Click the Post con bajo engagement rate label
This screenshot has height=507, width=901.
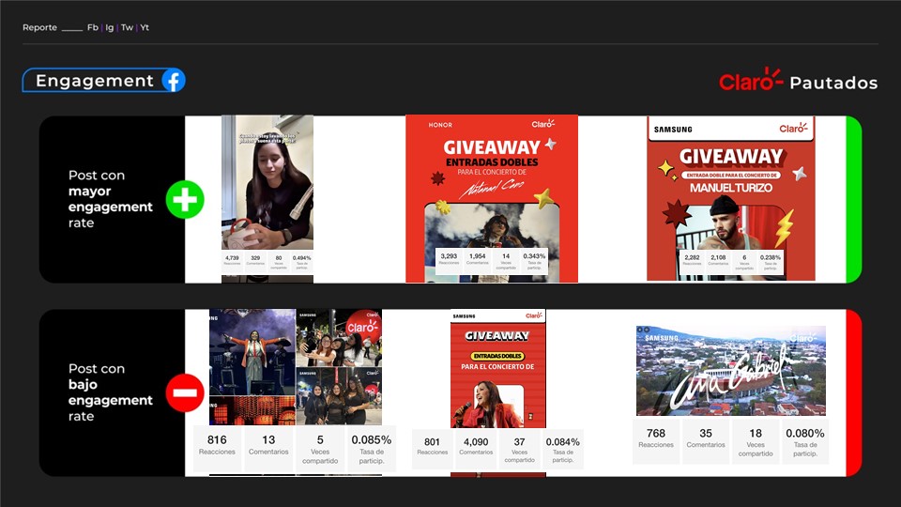pyautogui.click(x=111, y=392)
